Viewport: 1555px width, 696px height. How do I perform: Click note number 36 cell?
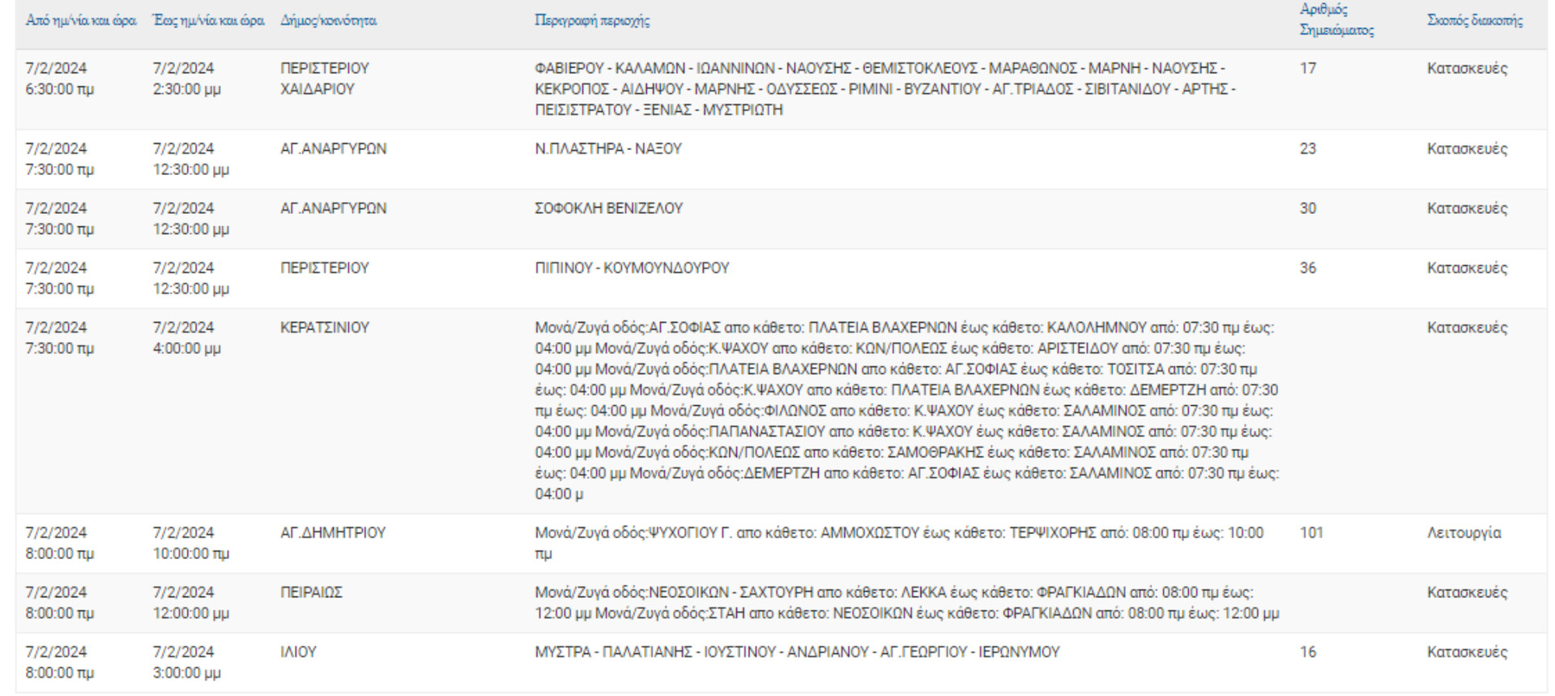1308,268
